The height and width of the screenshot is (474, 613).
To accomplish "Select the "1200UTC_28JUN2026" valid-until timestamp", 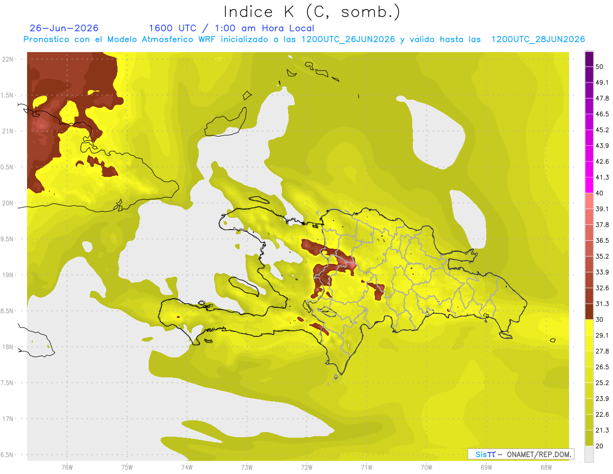I will [538, 39].
